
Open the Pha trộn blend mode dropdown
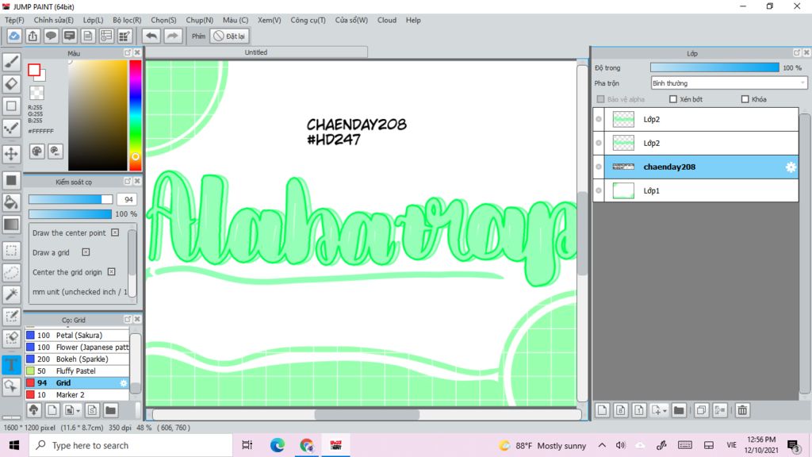(x=728, y=83)
